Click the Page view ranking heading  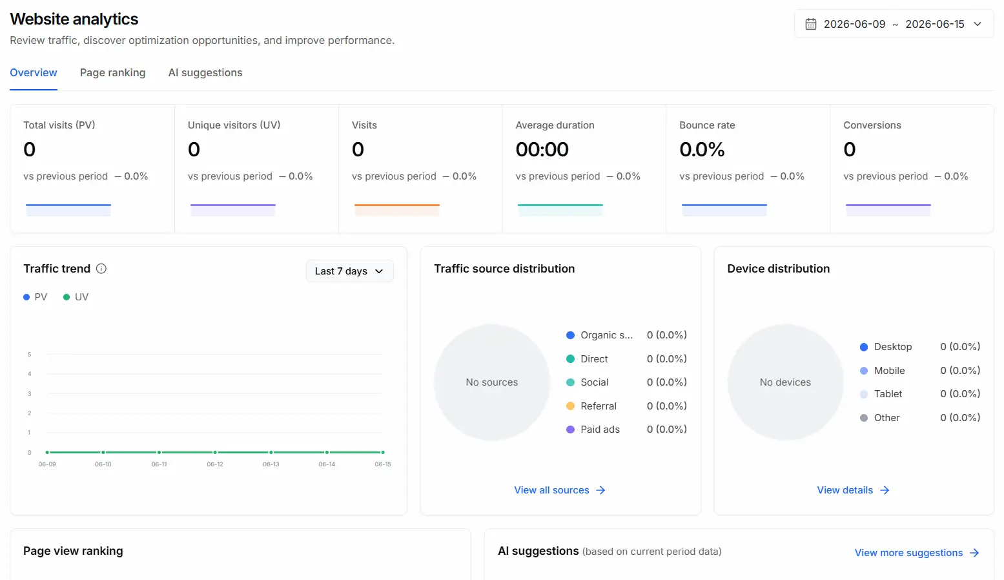73,551
